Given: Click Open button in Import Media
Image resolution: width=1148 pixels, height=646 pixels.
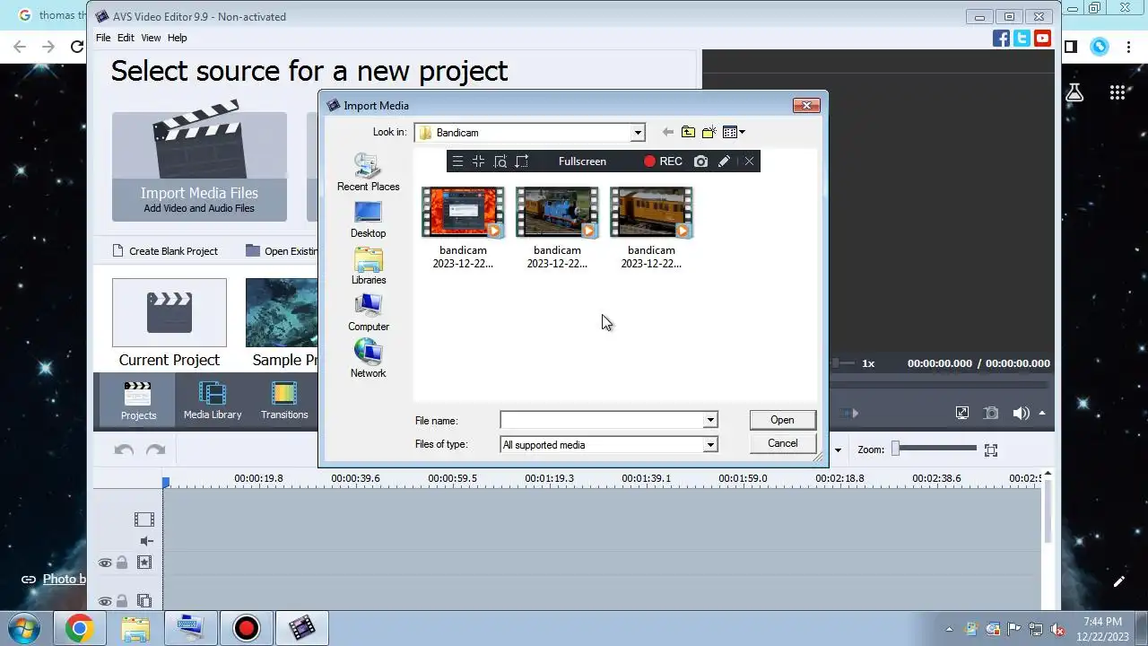Looking at the screenshot, I should tap(782, 420).
